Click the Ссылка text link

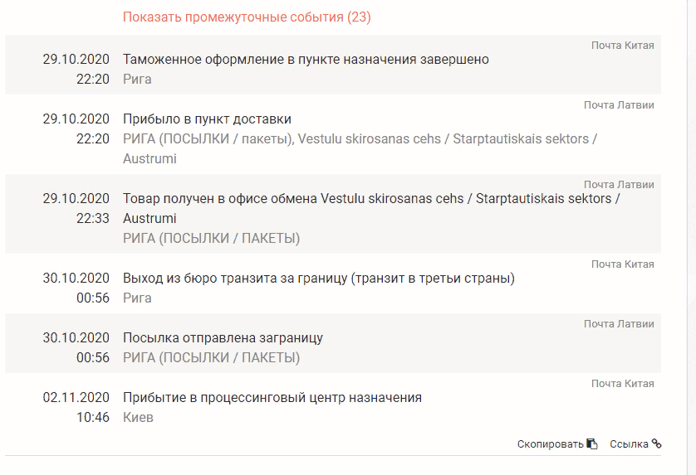[x=629, y=444]
